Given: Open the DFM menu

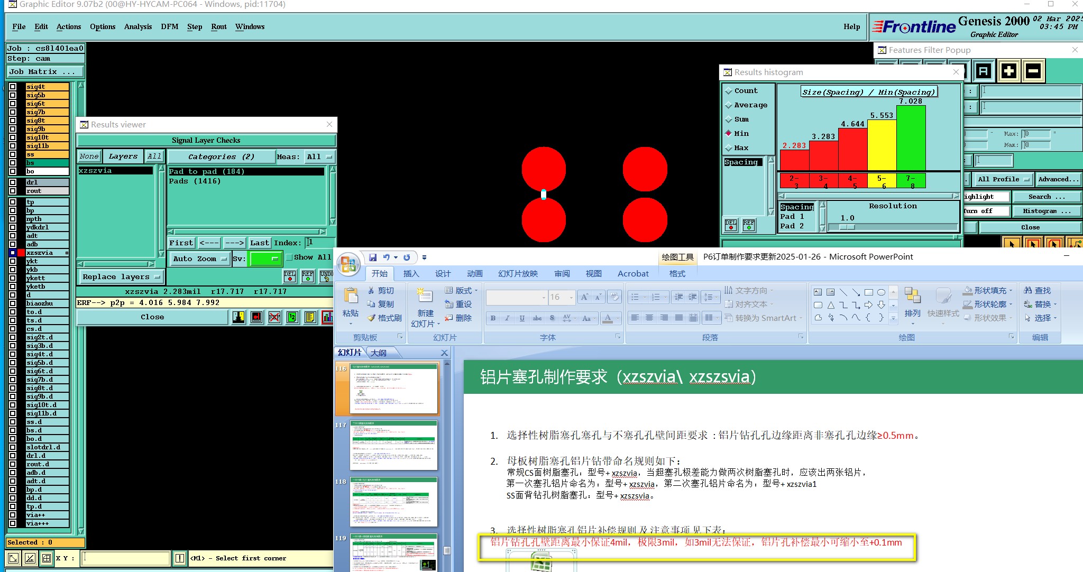Looking at the screenshot, I should click(169, 26).
